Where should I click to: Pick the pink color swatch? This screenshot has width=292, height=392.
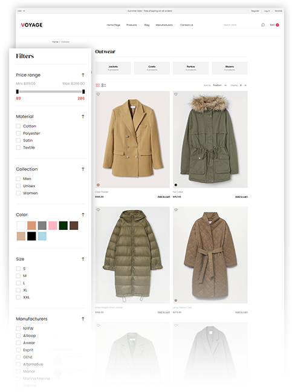tap(53, 226)
